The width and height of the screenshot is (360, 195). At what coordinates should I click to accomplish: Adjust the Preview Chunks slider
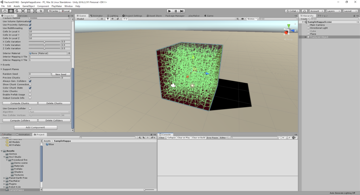point(44,78)
